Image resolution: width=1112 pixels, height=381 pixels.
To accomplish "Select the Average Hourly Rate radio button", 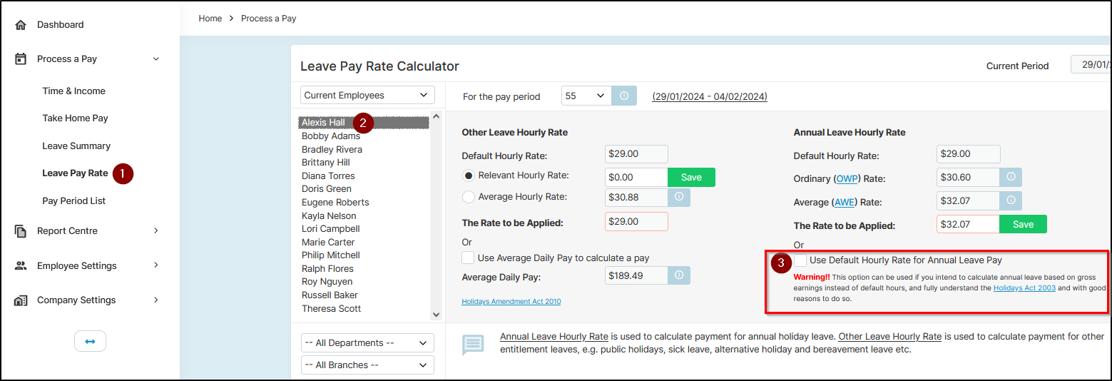I will [469, 197].
